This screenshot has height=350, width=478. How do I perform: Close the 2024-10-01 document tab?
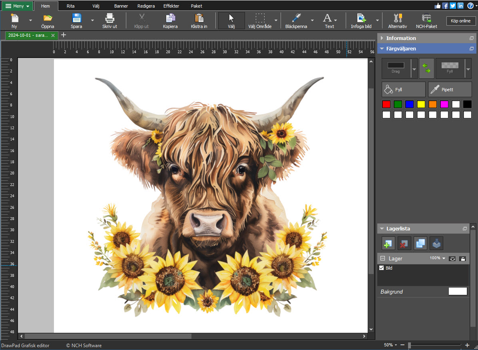(x=53, y=35)
